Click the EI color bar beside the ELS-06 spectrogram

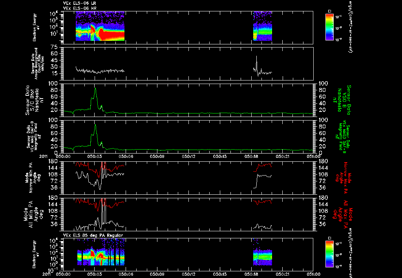[x=329, y=27]
